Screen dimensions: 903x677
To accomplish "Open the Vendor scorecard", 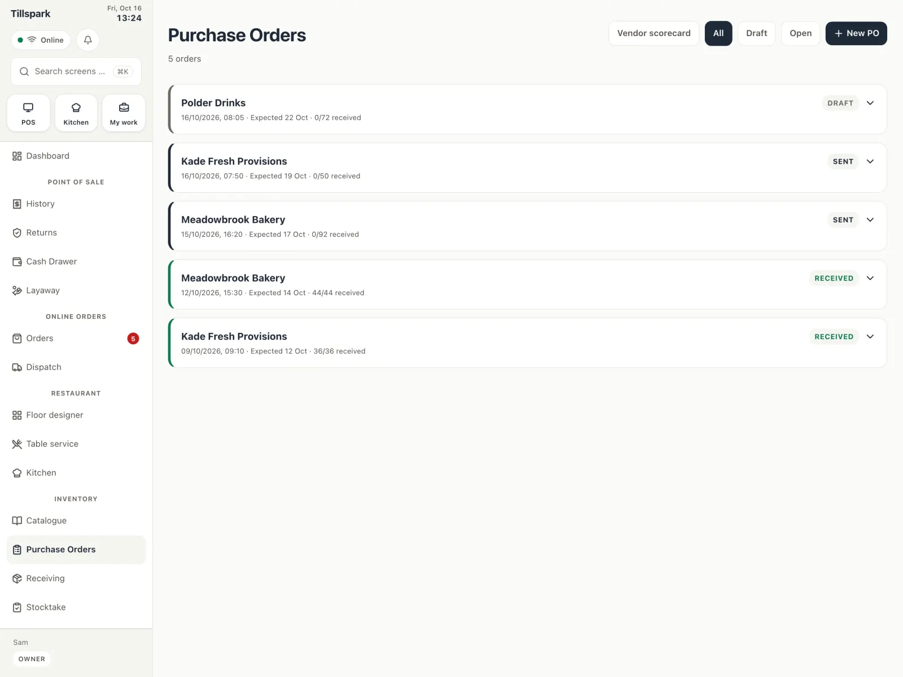I will tap(654, 33).
